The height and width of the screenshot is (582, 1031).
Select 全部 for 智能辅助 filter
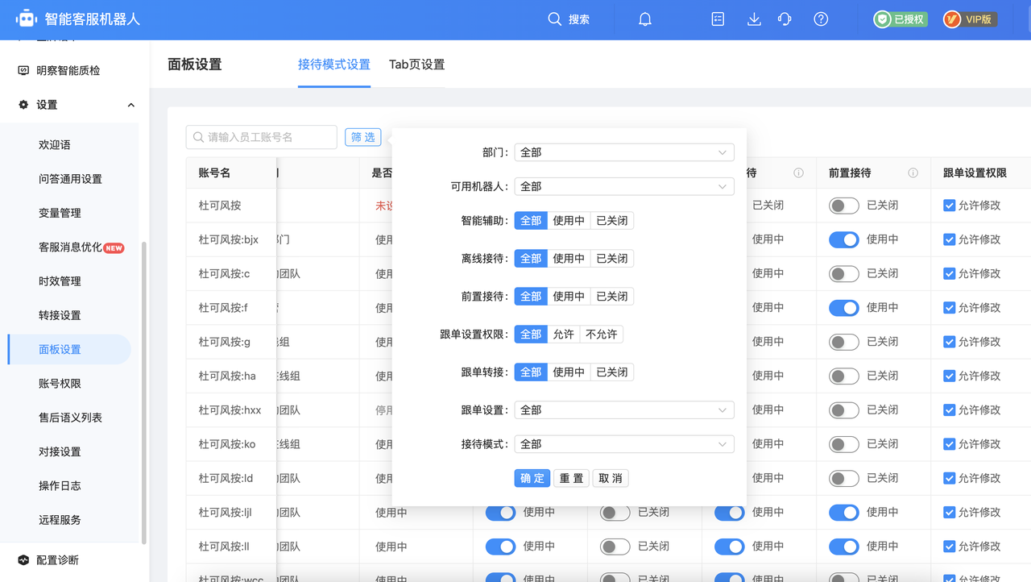(x=531, y=221)
